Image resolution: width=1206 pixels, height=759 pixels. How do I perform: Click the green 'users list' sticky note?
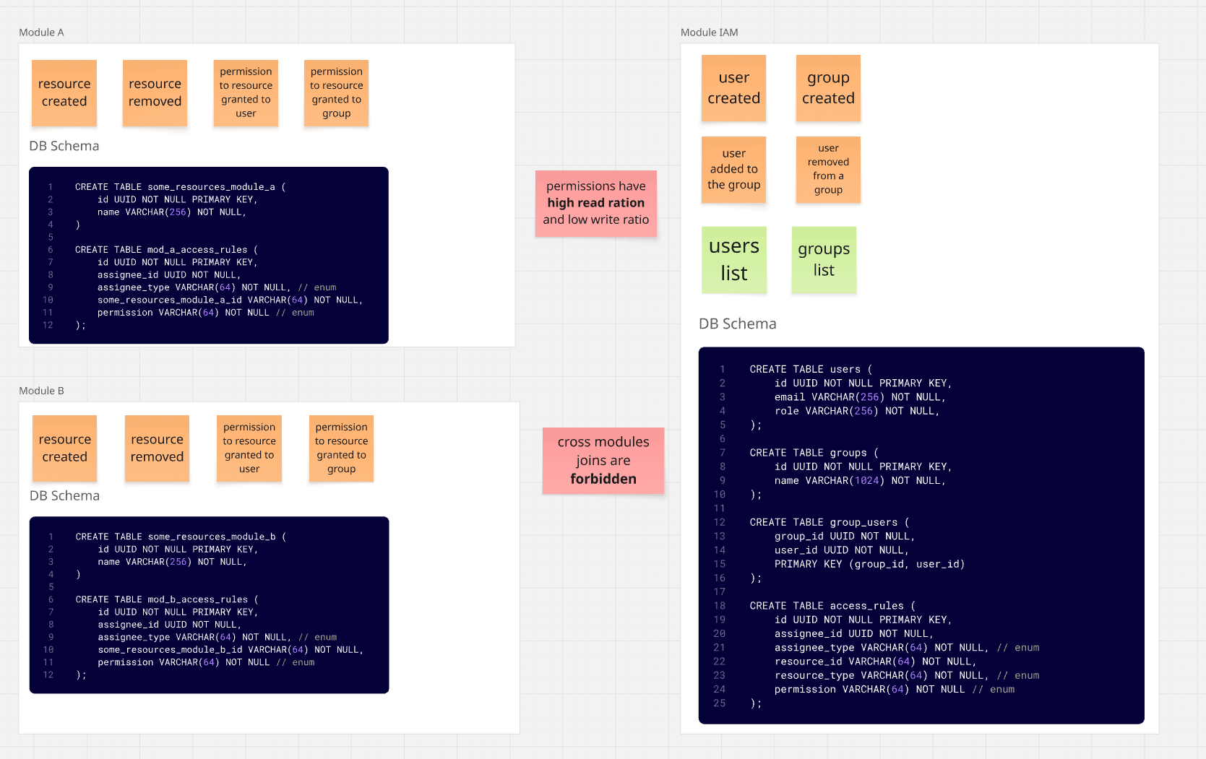coord(733,260)
